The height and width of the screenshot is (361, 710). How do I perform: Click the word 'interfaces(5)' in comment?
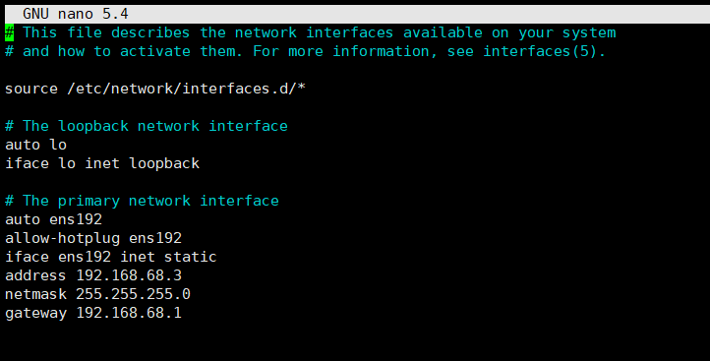pos(540,51)
